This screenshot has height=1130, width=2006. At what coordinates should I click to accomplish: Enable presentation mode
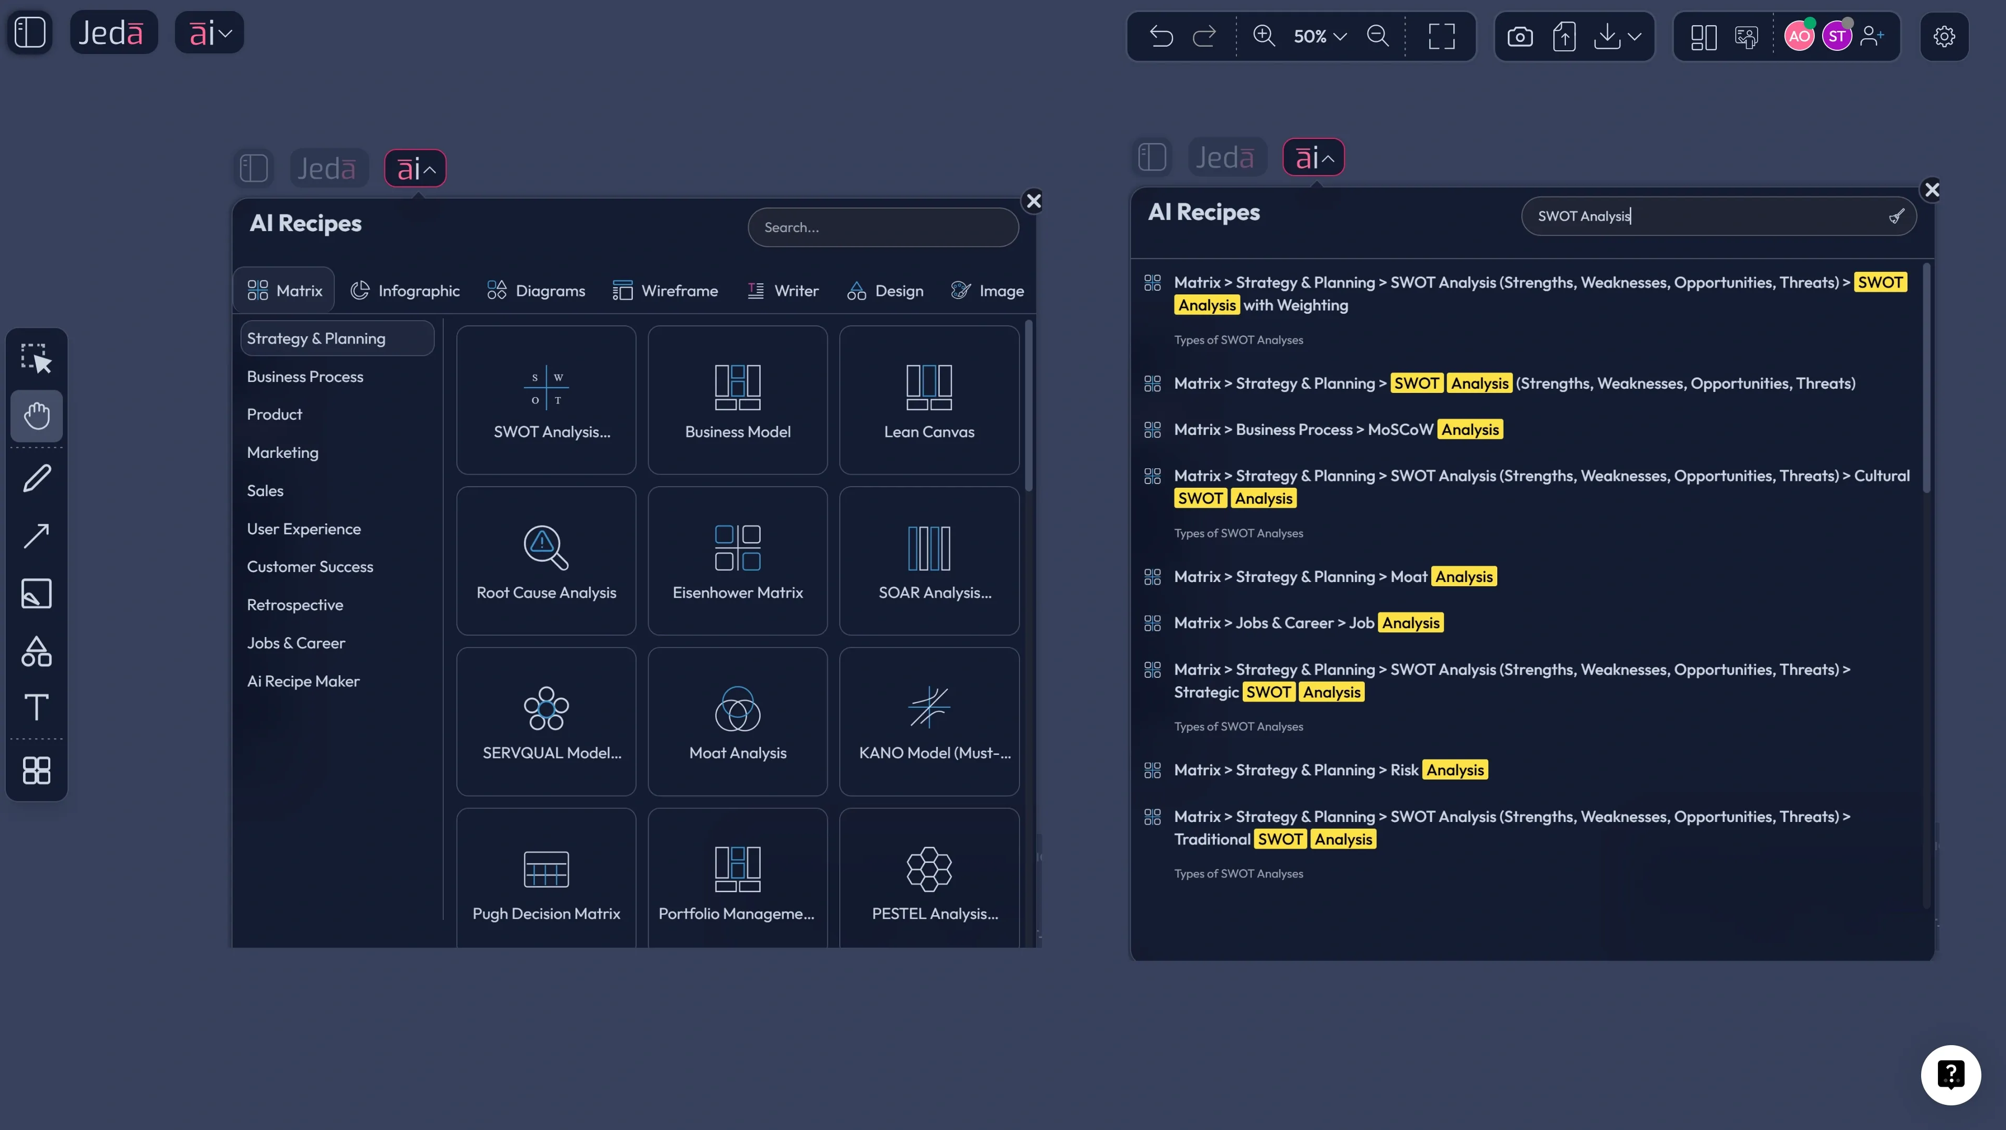pos(1746,36)
